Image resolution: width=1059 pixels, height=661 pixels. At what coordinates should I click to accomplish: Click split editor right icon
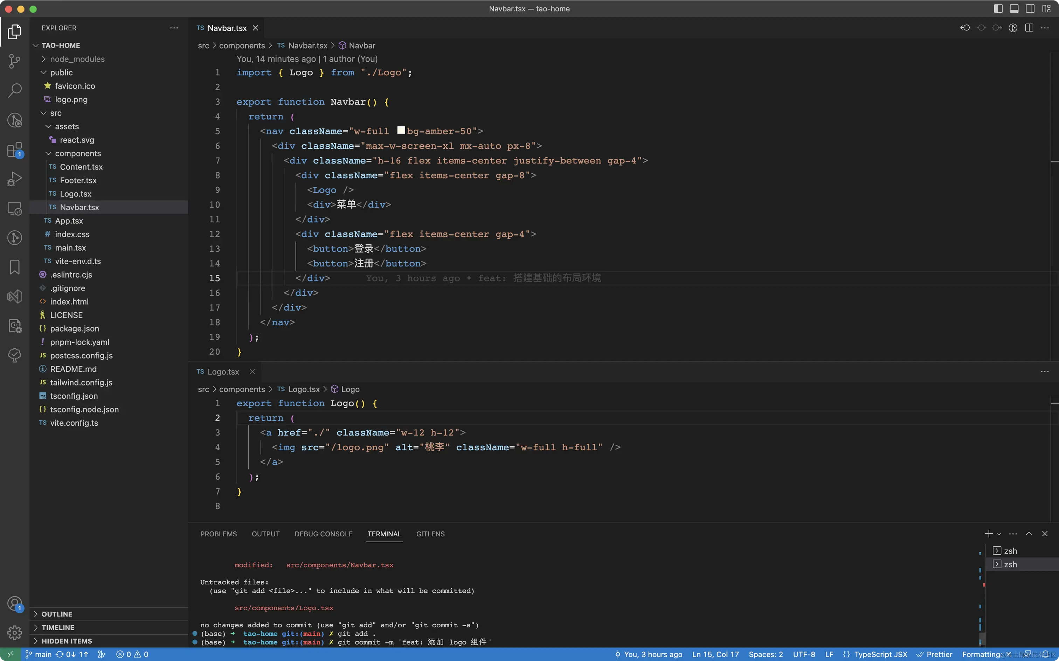point(1029,28)
